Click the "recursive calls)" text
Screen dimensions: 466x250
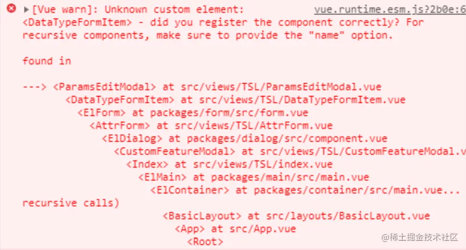pos(71,203)
